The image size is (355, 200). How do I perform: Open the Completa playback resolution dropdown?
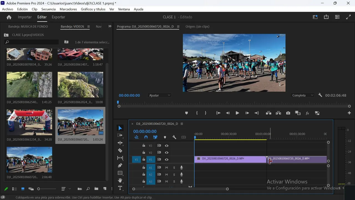point(303,95)
